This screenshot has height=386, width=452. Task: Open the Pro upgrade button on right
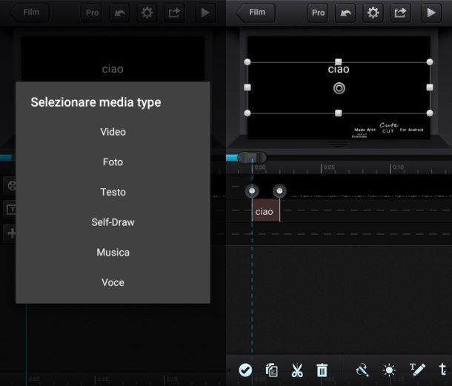coord(318,13)
